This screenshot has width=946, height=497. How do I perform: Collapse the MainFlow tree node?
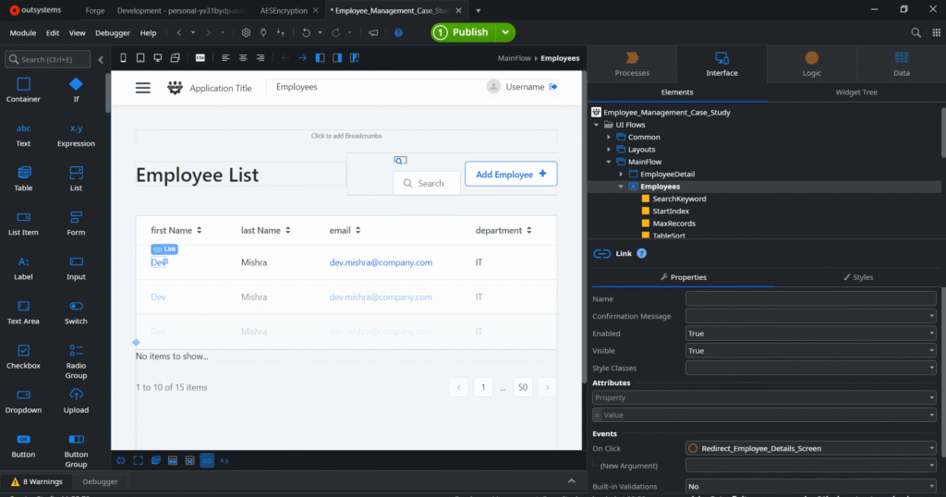[609, 162]
